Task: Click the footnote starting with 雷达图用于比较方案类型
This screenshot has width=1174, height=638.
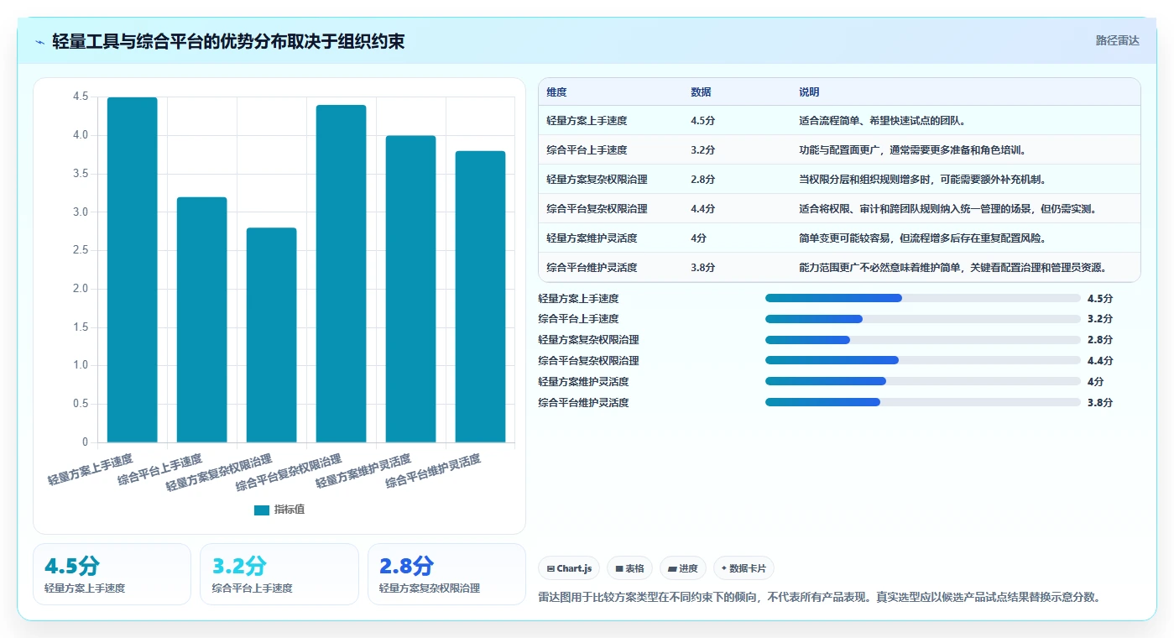Action: tap(819, 598)
